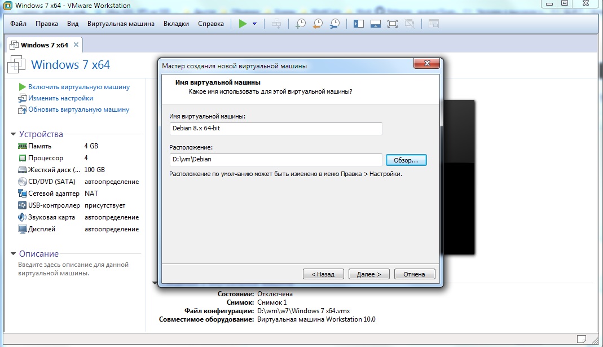Screen dimensions: 603x347
Task: Switch to the Windows 7 x64 tab
Action: 44,45
